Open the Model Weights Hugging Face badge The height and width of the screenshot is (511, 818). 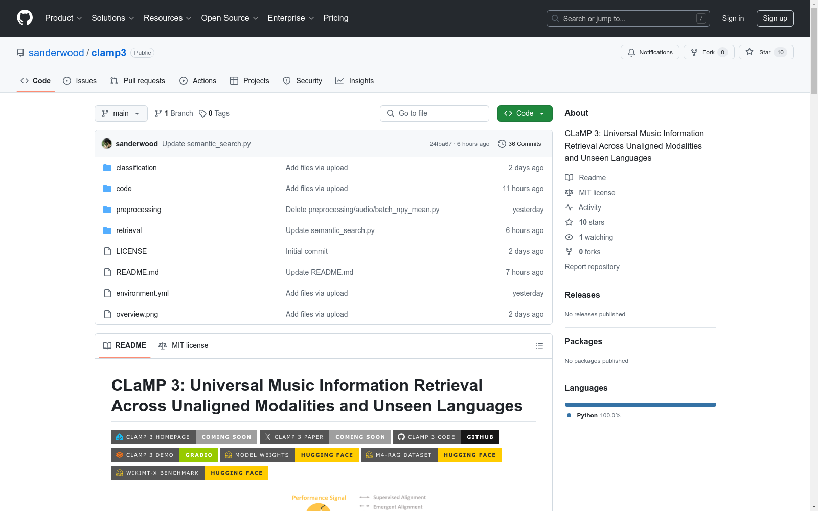pos(289,455)
